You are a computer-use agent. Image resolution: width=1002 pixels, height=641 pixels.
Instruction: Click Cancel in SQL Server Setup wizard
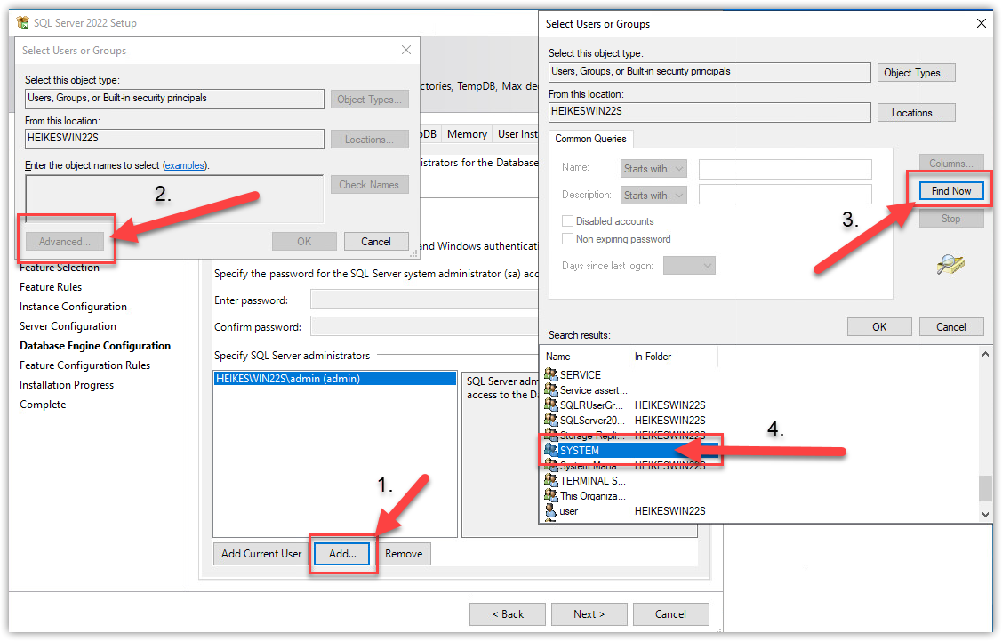670,614
